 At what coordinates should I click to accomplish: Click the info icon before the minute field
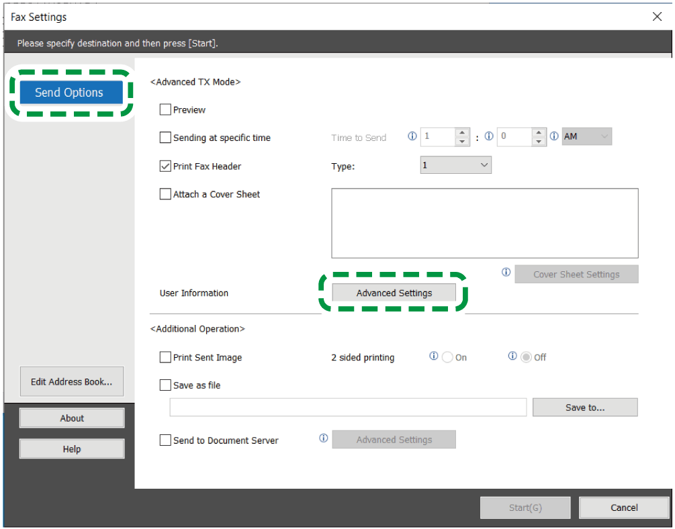coord(489,136)
